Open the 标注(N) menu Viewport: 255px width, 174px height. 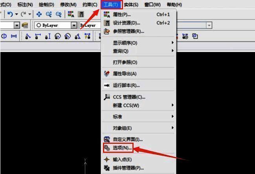pyautogui.click(x=25, y=5)
